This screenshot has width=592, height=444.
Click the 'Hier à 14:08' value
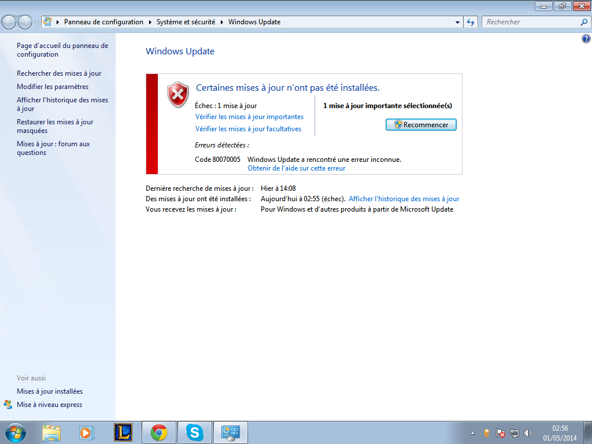tap(278, 188)
